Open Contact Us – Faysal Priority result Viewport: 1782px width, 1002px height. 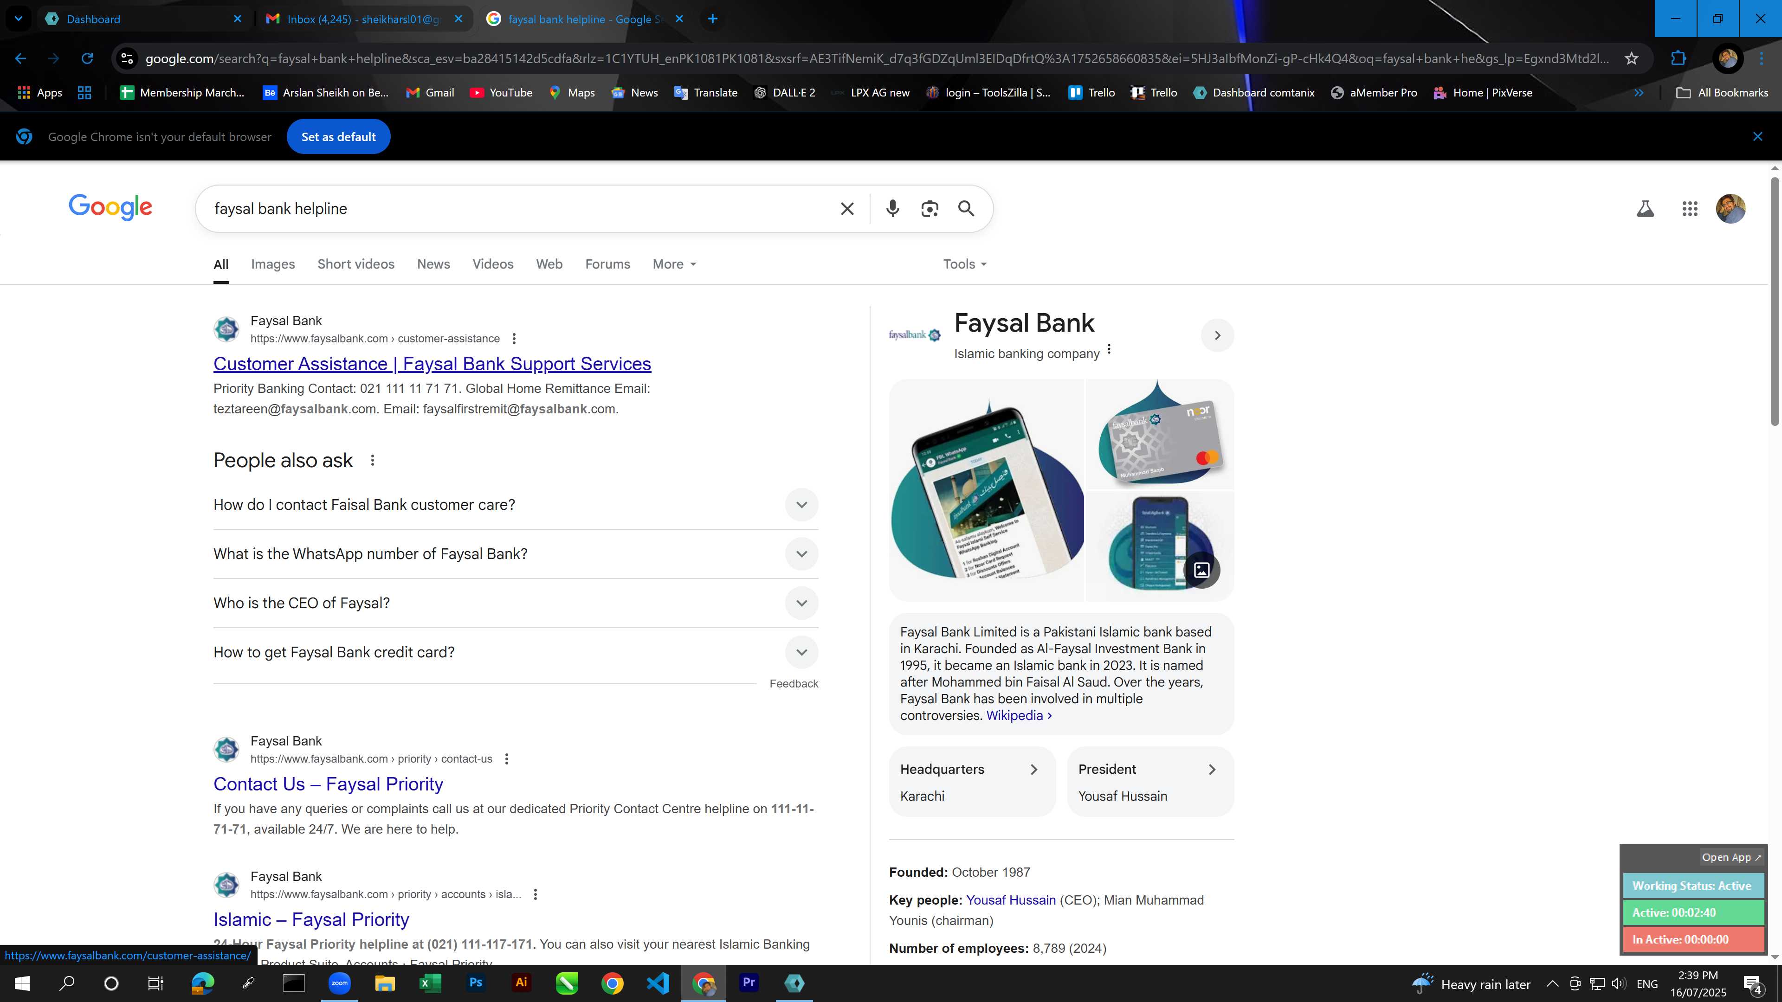(329, 784)
